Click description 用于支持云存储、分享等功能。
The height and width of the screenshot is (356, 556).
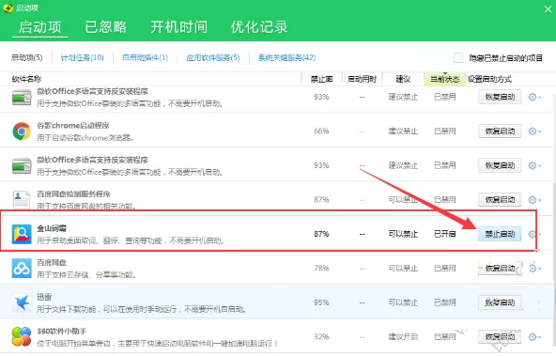86,275
